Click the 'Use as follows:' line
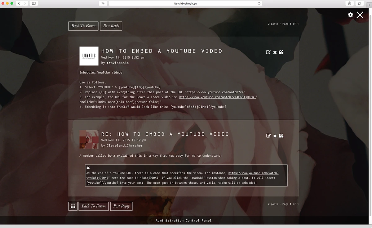Screen dimensions: 372x228 93,83
